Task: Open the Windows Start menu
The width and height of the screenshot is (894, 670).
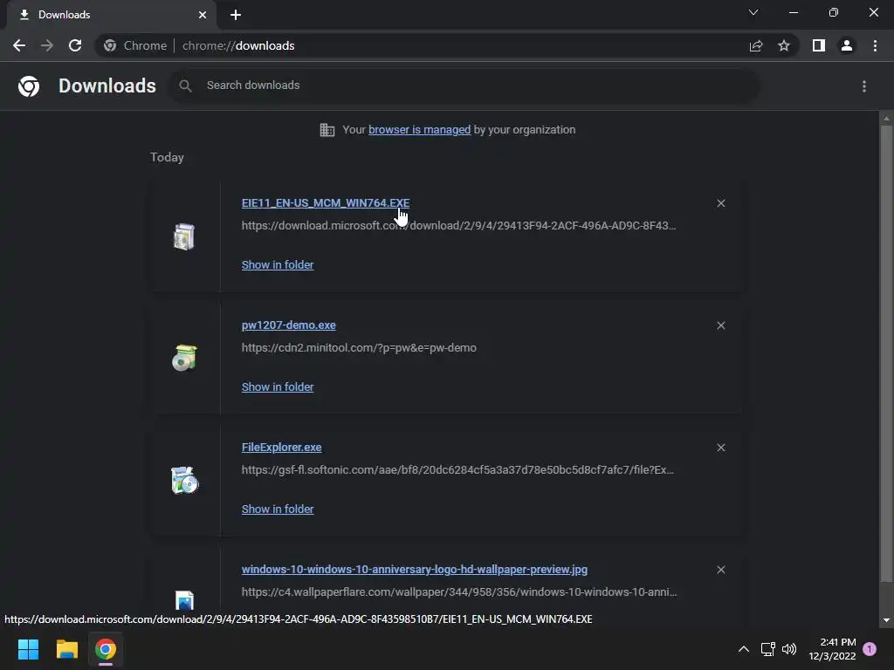Action: pyautogui.click(x=28, y=649)
